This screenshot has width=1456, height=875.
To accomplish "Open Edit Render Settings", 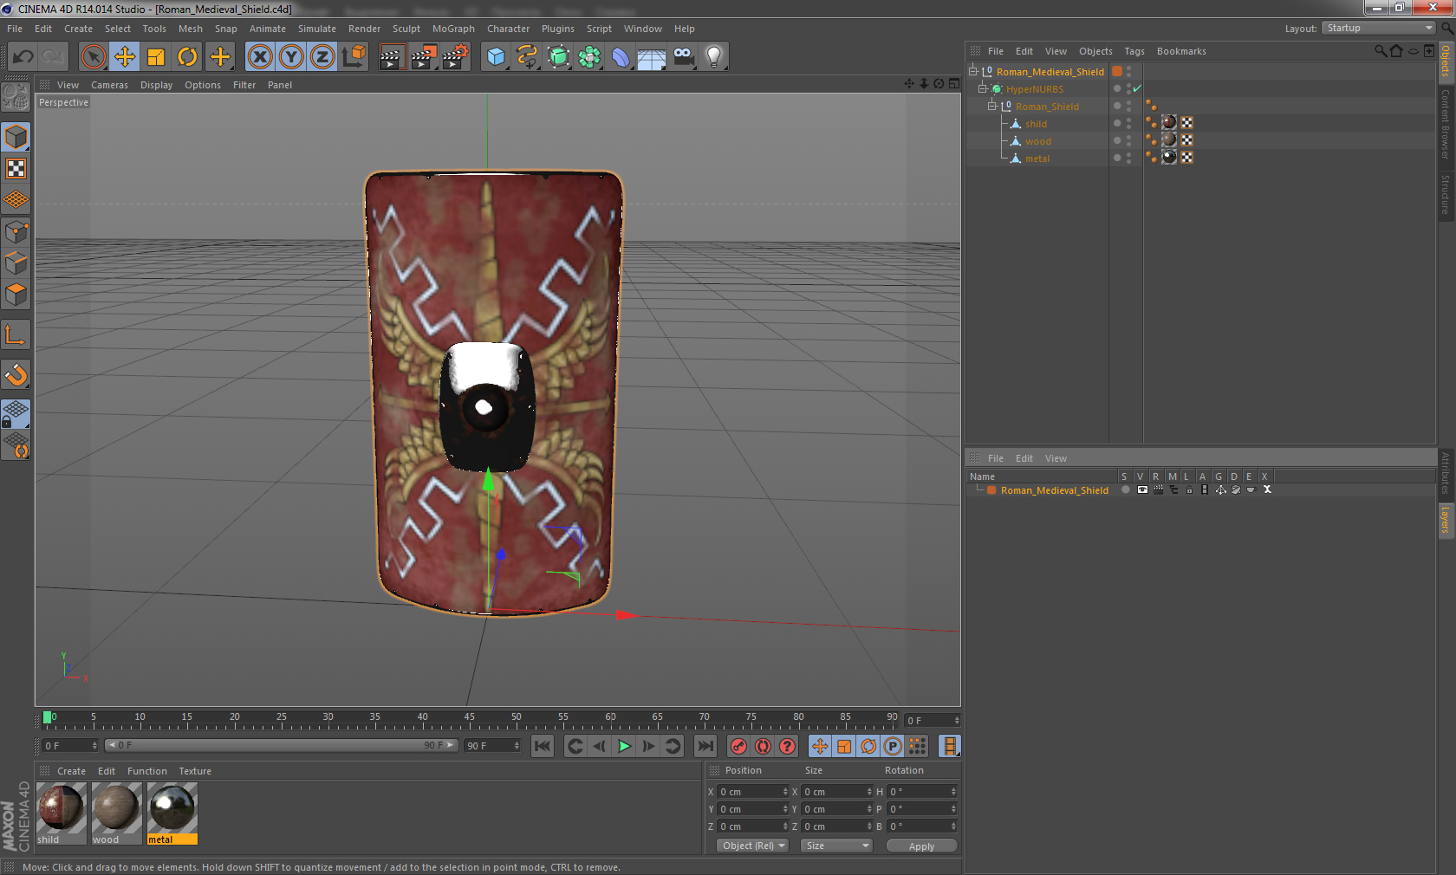I will (456, 57).
